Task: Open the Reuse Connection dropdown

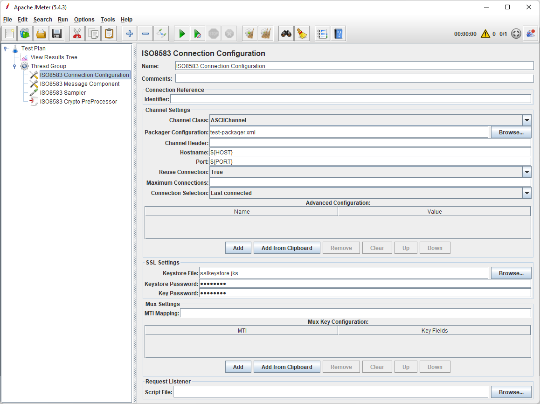Action: [x=526, y=172]
